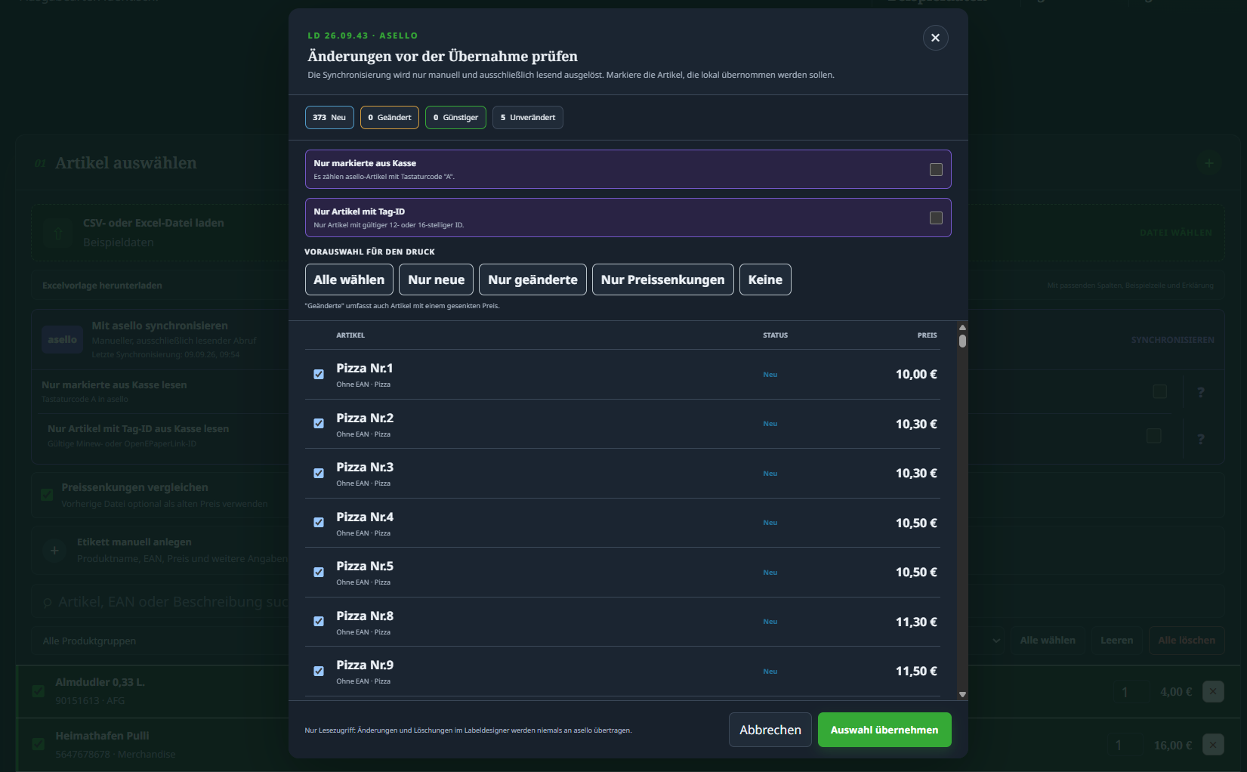Click Alle wählen preset button
Screen dimensions: 1247x772
[x=349, y=279]
